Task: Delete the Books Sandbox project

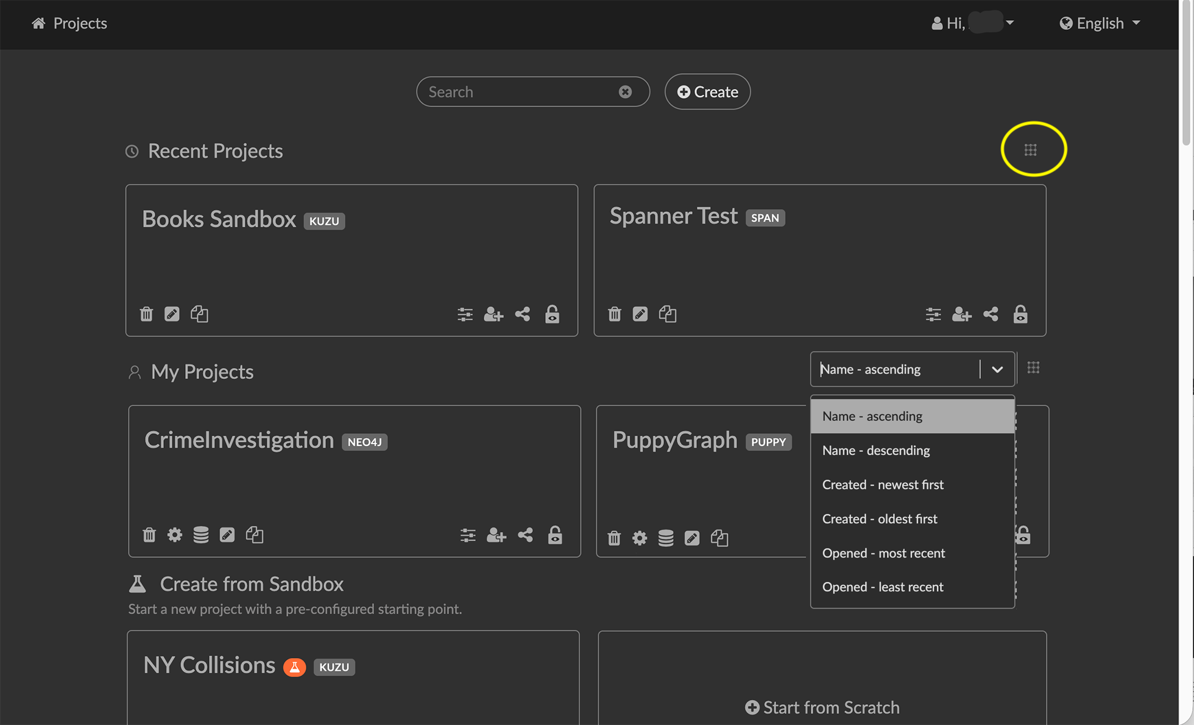Action: 146,314
